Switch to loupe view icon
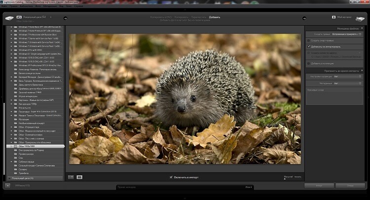The width and height of the screenshot is (370, 200). 79,177
